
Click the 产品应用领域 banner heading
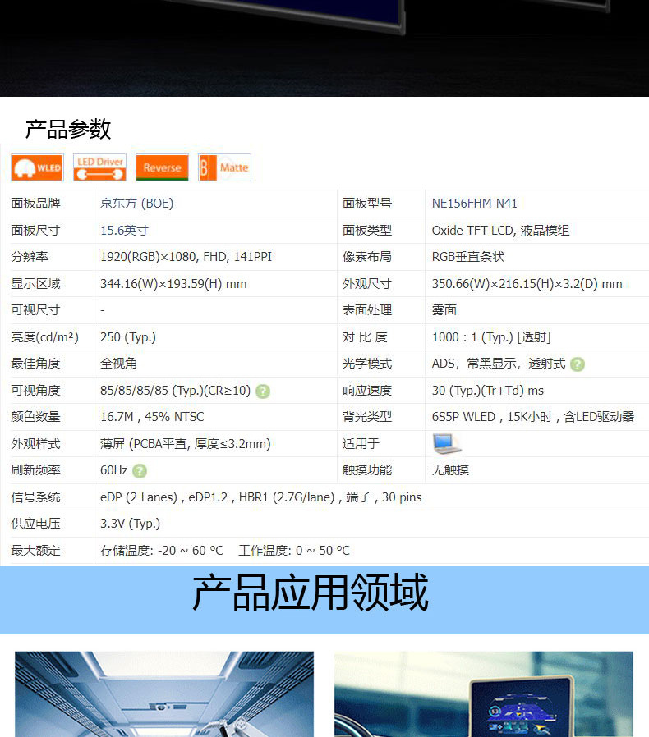pos(311,593)
